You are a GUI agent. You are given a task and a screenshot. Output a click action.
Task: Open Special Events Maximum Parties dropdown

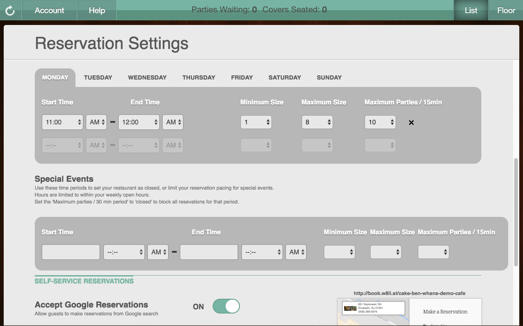point(434,252)
